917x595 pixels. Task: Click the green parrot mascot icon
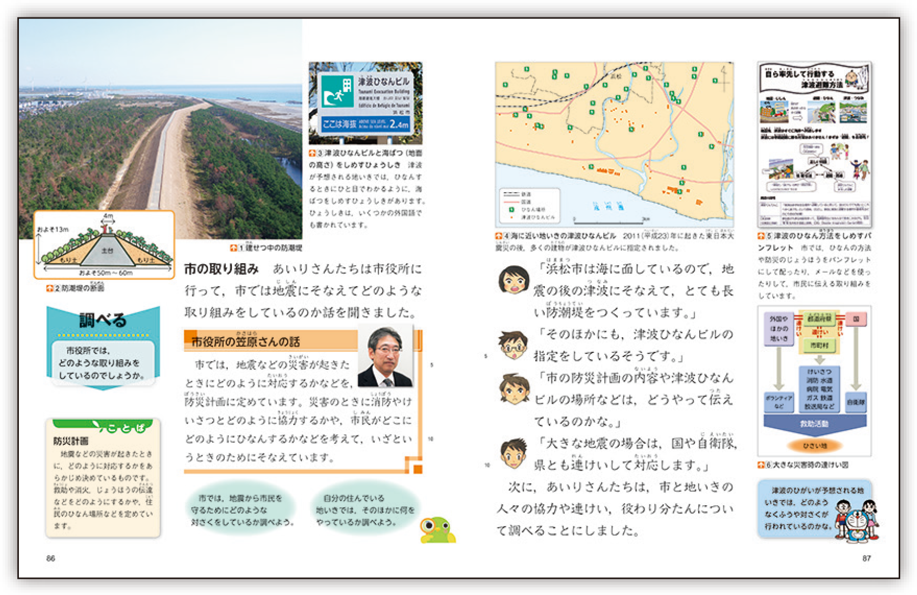click(x=437, y=529)
